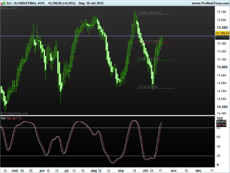Click the DJI - DJ INDUSTRIAL AVG title
Image resolution: width=230 pixels, height=173 pixels.
coord(26,3)
